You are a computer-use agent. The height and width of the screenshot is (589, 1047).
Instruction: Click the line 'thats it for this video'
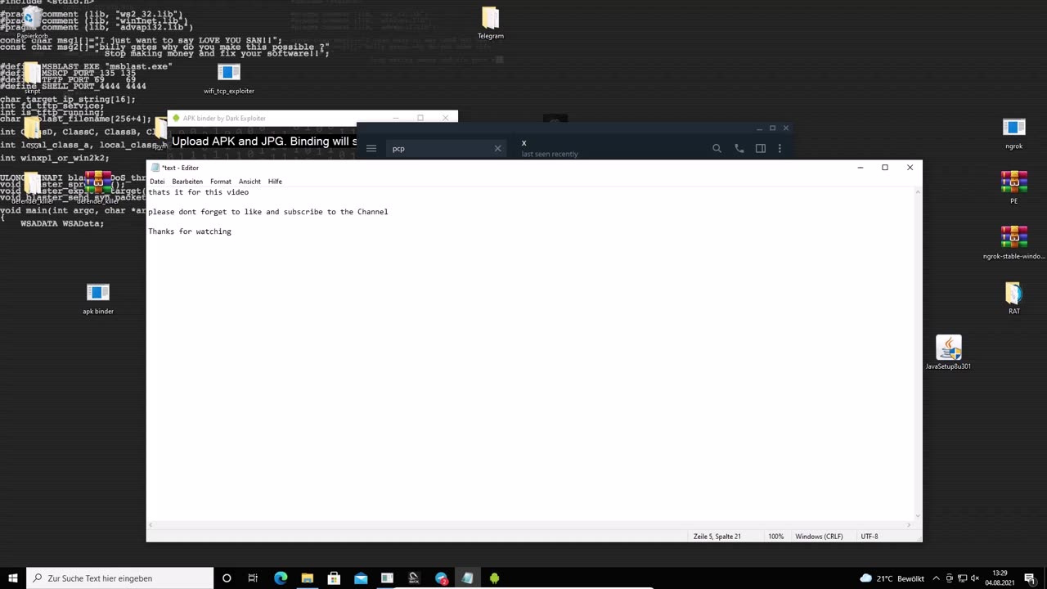coord(199,192)
